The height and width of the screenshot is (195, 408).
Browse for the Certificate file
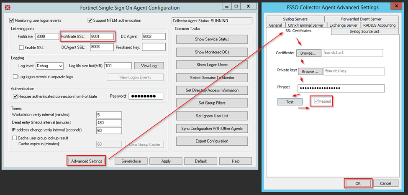pos(308,53)
